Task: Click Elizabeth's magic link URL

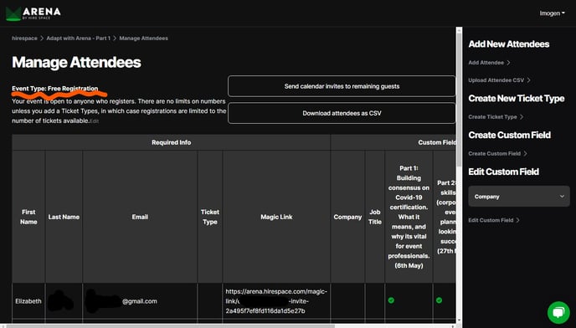Action: pos(276,301)
